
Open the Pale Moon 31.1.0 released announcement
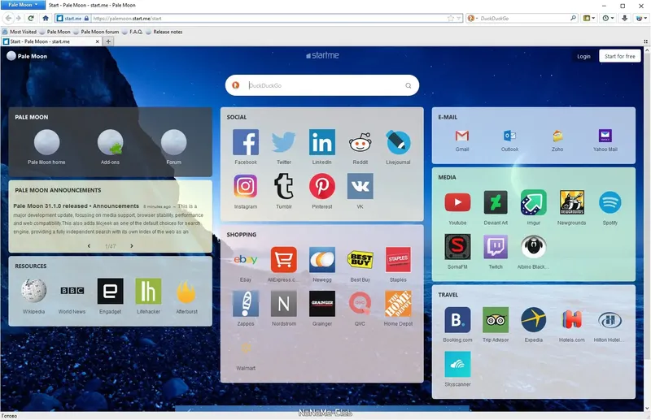76,206
